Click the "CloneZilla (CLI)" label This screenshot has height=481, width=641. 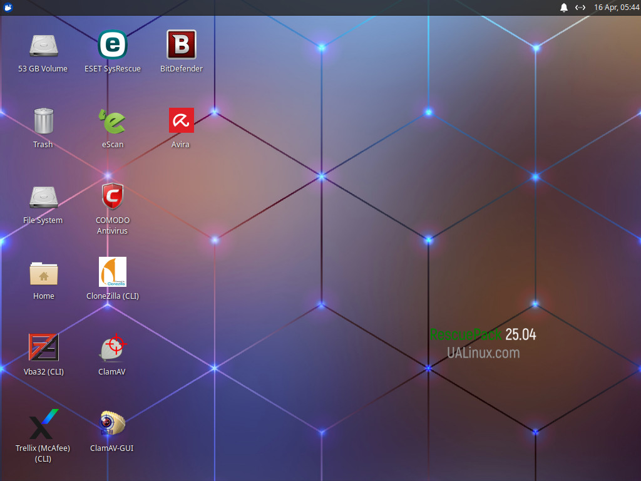point(113,296)
